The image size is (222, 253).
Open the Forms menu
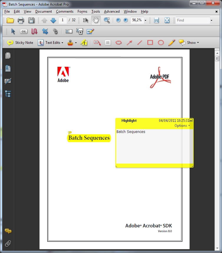pos(82,11)
